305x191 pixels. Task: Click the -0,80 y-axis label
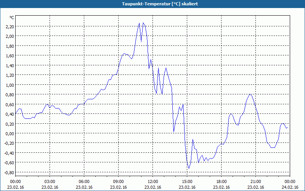point(9,173)
